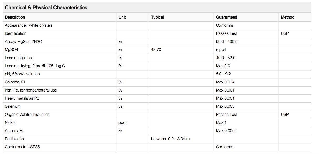
Task: Select the Appearance: white crystals row
Action: pyautogui.click(x=157, y=25)
